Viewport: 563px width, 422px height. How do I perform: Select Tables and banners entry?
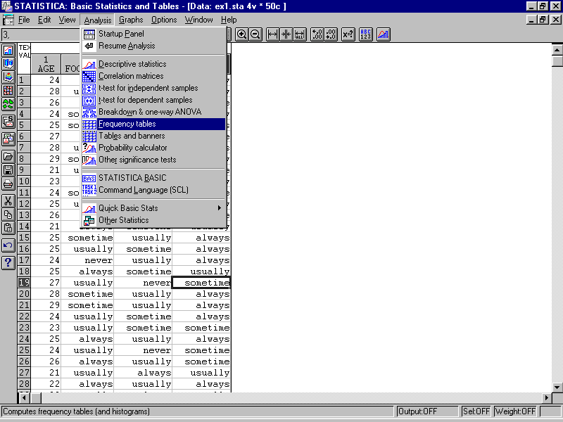[153, 136]
